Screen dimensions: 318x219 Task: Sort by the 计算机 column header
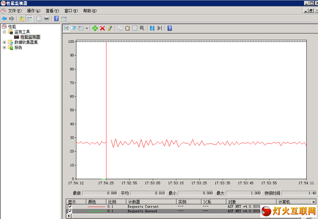point(294,202)
